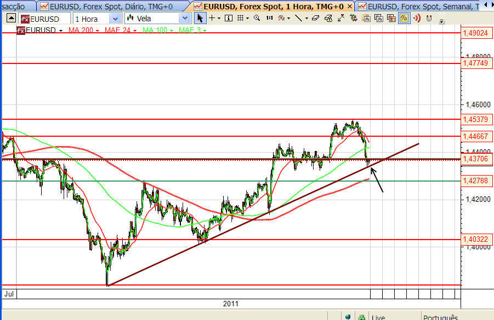
Task: Open the toolbar overflow options arrow
Action: click(442, 21)
